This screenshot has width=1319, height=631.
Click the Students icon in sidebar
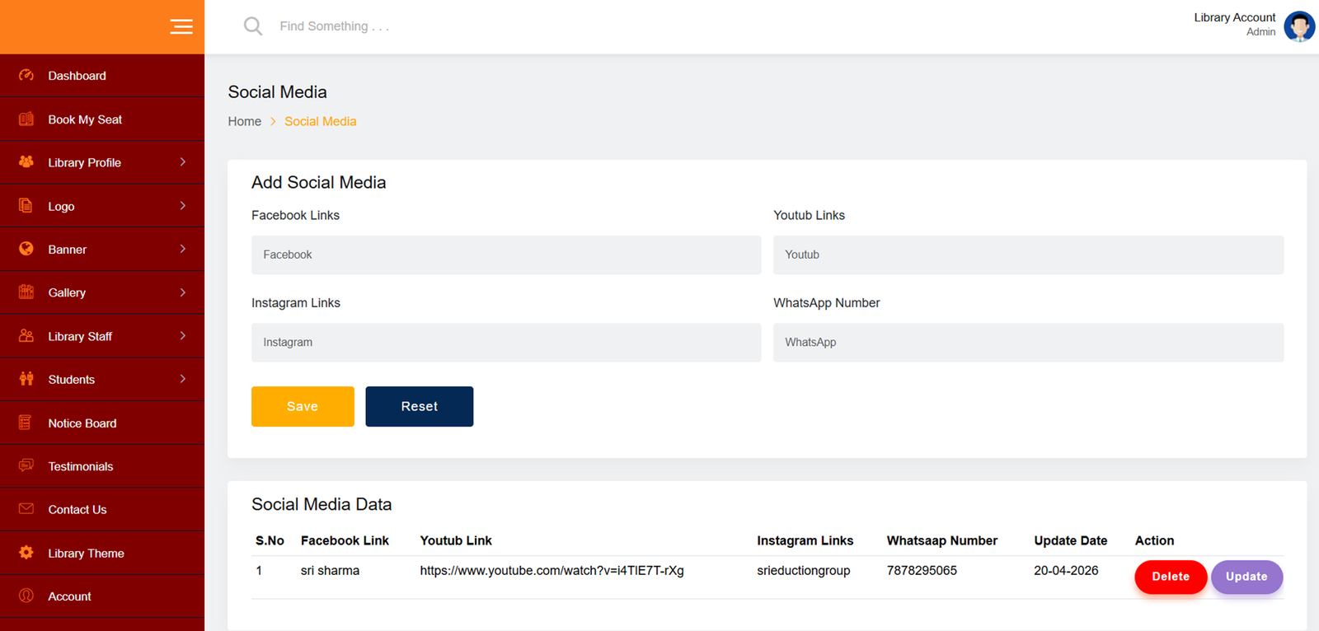pos(26,379)
